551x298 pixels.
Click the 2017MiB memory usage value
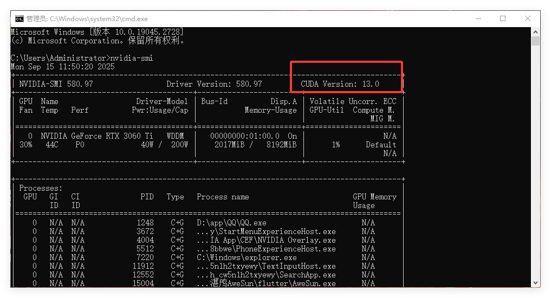pyautogui.click(x=230, y=145)
